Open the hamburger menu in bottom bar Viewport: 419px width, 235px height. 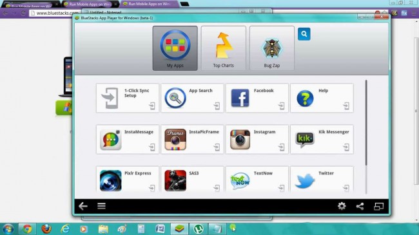pos(101,206)
